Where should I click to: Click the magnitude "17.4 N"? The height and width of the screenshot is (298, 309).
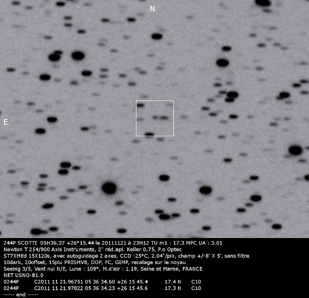click(x=173, y=282)
